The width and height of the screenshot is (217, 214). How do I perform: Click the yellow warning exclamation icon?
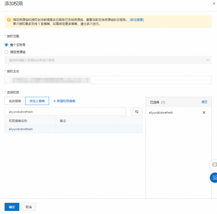point(9,20)
